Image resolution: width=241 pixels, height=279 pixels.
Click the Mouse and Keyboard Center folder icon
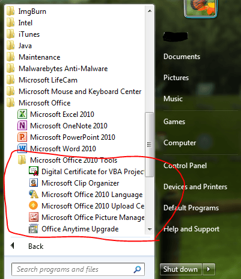pyautogui.click(x=10, y=92)
